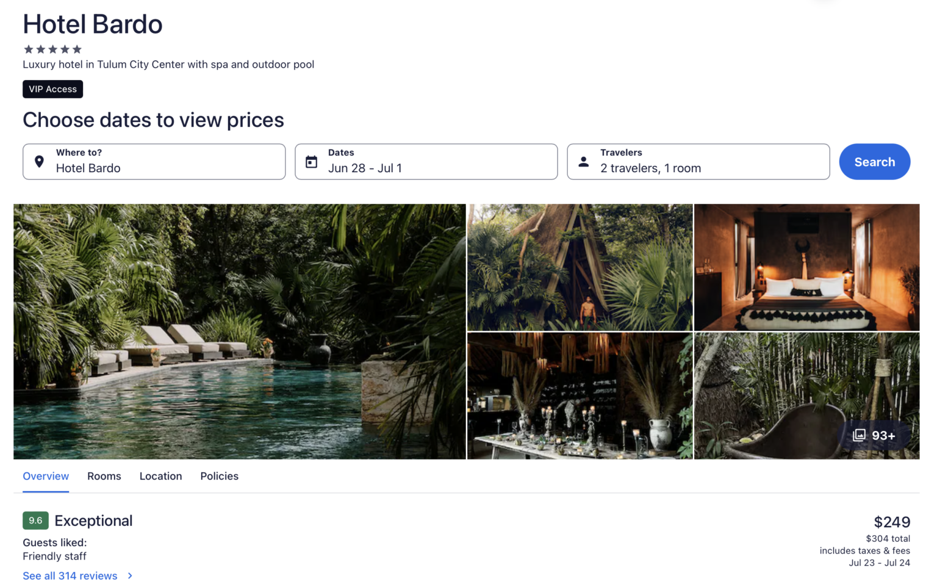Select the Overview tab
The height and width of the screenshot is (584, 937).
click(x=46, y=476)
